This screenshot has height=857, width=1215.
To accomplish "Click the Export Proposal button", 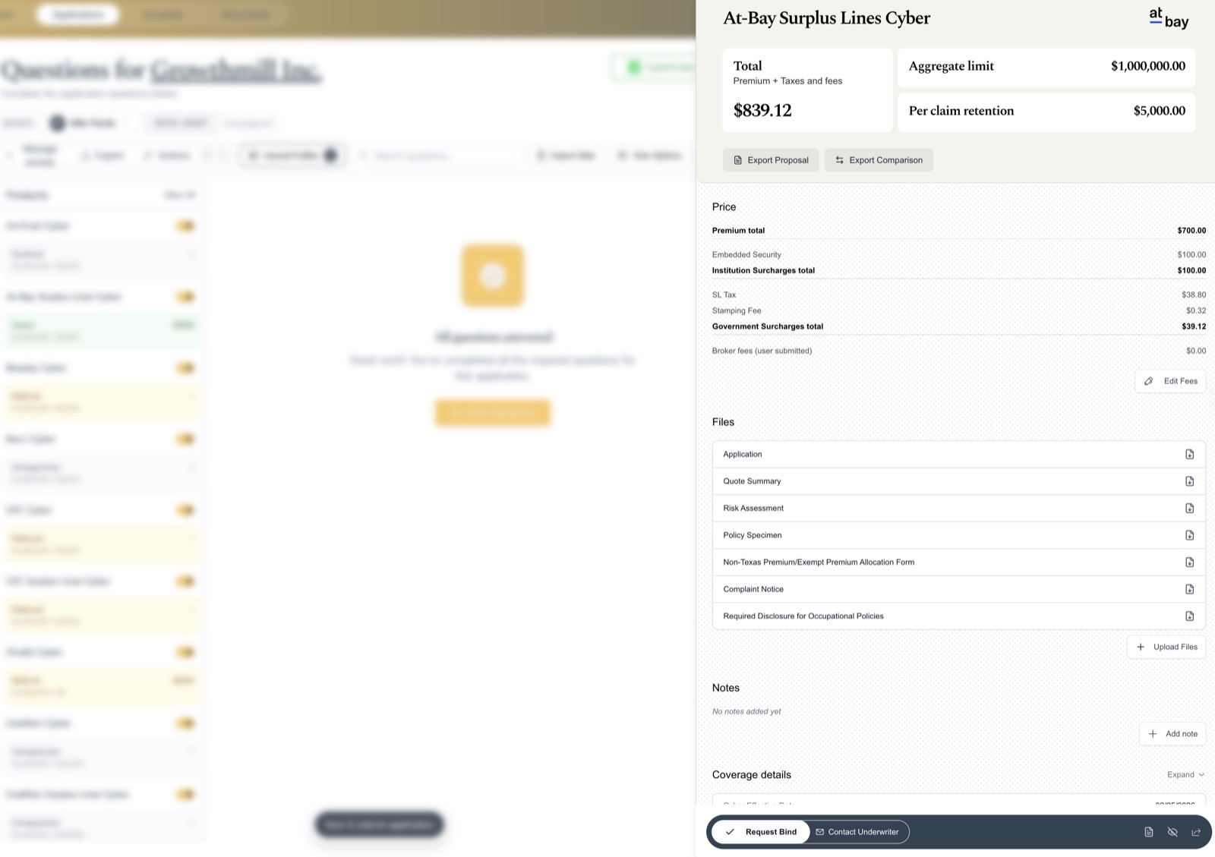I will 771,160.
